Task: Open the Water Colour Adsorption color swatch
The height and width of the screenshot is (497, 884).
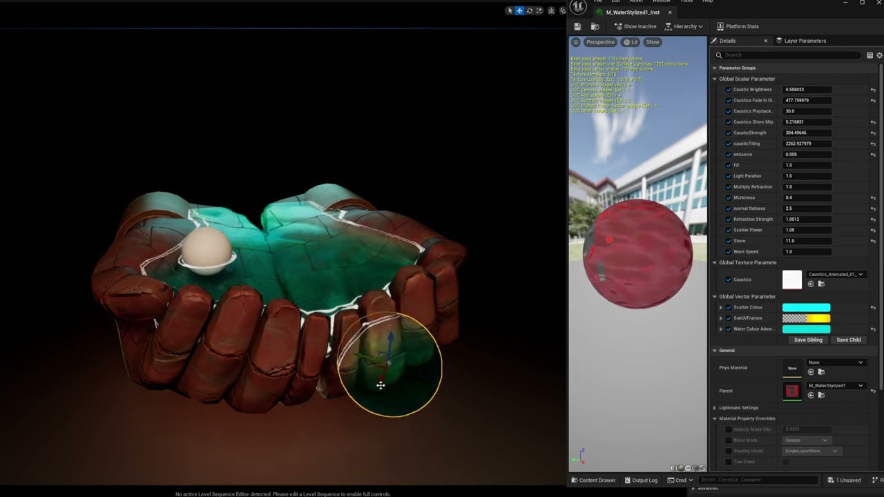Action: [x=806, y=329]
